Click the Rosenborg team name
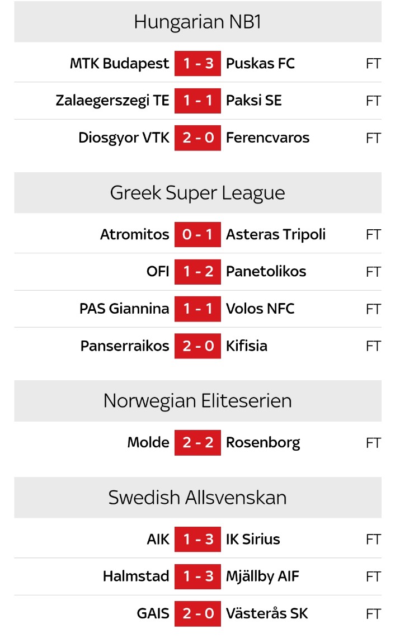Image resolution: width=395 pixels, height=643 pixels. coord(263,443)
